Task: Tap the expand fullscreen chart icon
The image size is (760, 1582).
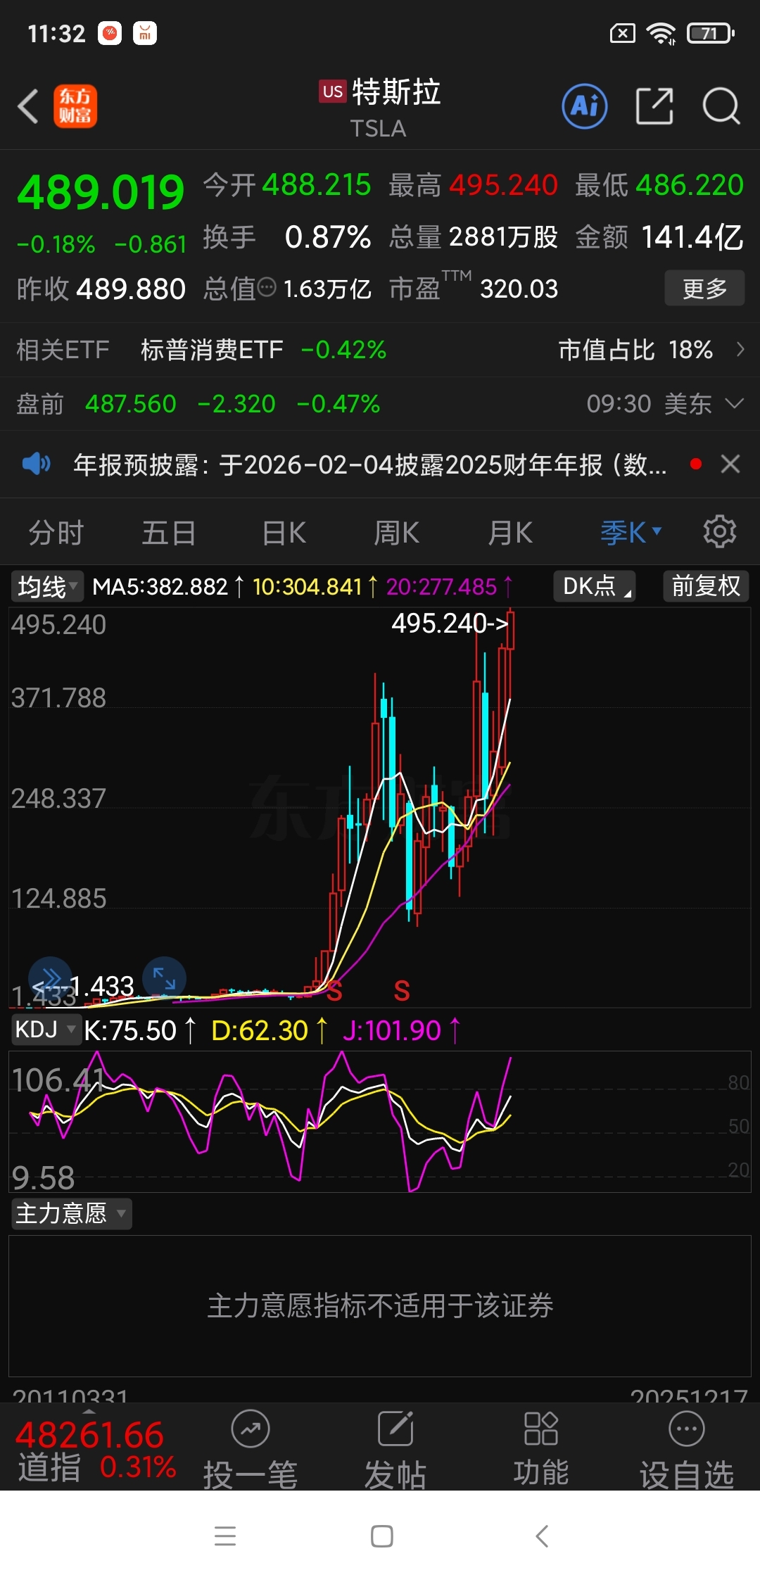Action: 164,978
